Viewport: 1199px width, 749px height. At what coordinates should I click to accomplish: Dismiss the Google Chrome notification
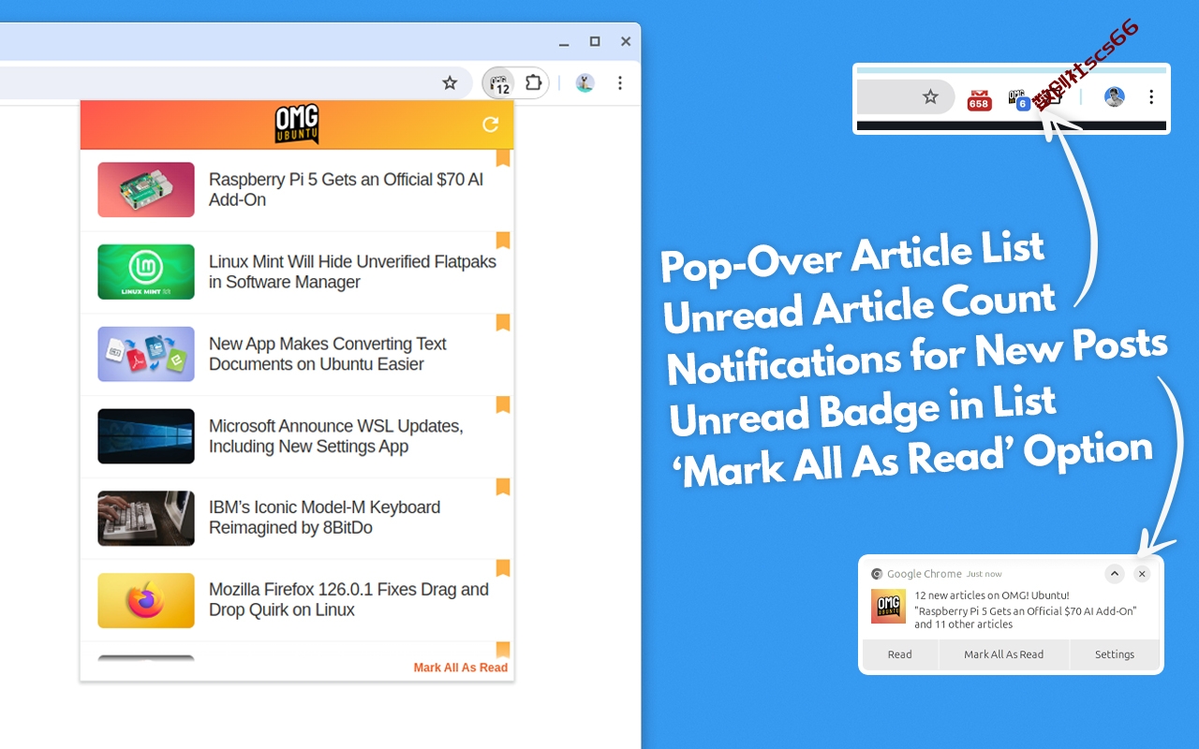[x=1142, y=574]
